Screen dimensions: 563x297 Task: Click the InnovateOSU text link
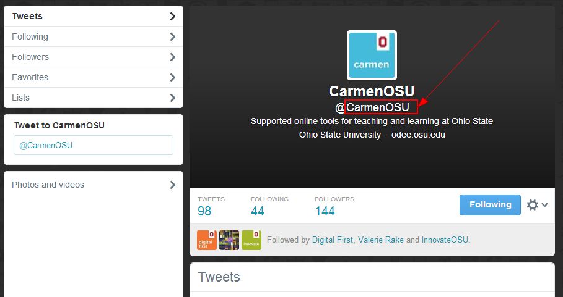[x=445, y=240]
